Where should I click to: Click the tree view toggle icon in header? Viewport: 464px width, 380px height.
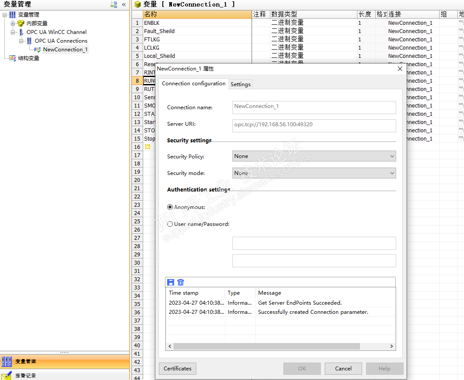click(x=114, y=4)
